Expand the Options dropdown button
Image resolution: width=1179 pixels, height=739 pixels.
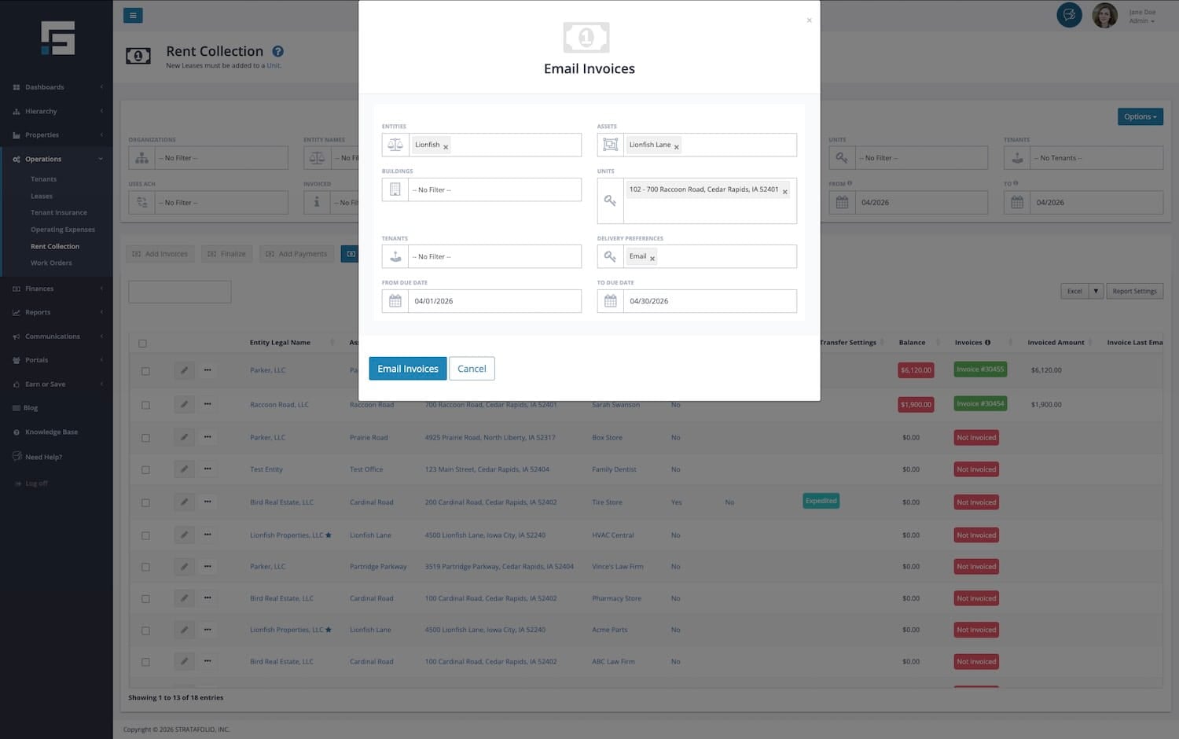coord(1140,116)
